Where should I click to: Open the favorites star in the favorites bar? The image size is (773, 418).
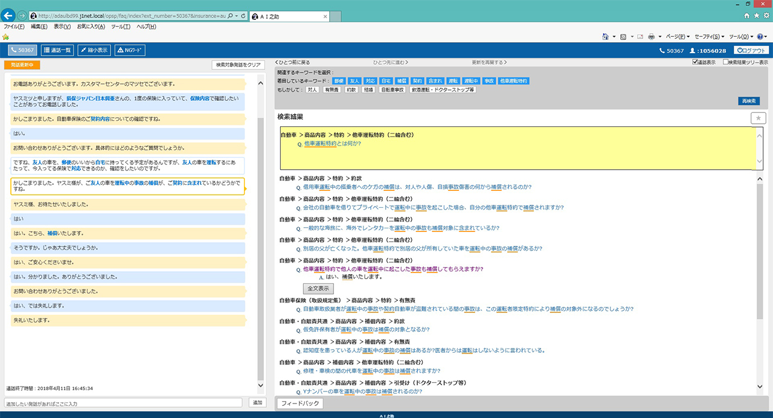tap(5, 36)
